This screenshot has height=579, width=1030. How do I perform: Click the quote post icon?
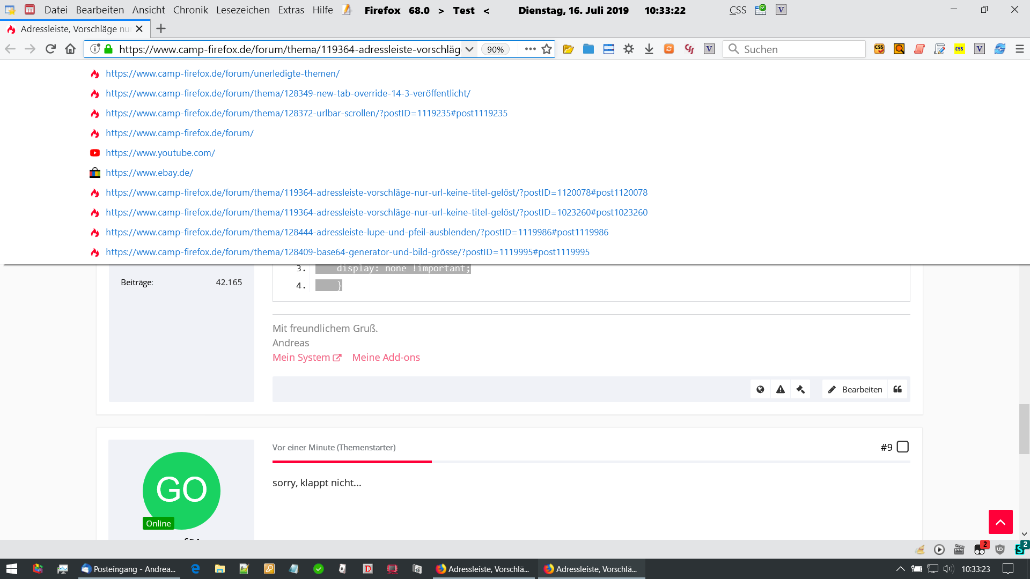pos(897,389)
